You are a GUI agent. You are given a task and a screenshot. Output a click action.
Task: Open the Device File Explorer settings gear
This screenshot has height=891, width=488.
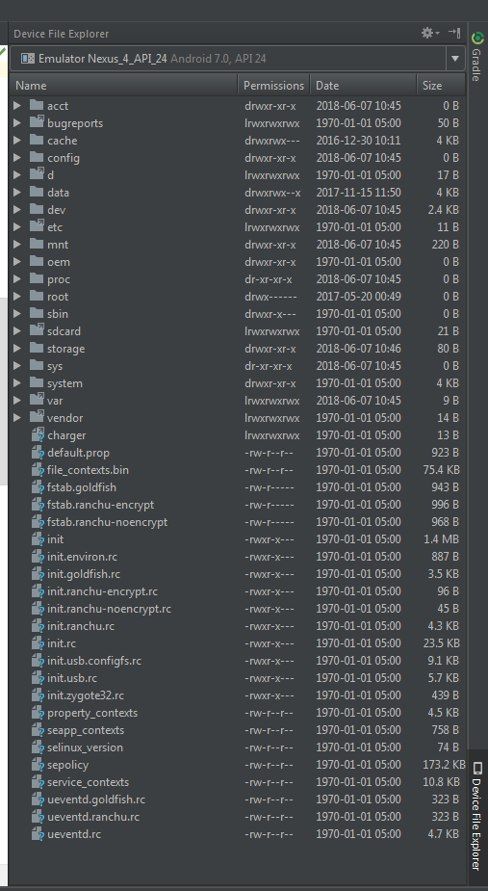(430, 34)
